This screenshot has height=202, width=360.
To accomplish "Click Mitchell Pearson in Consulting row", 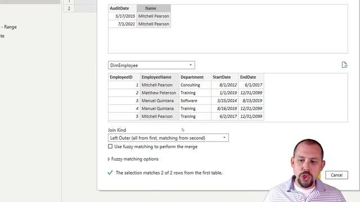I will pos(160,85).
